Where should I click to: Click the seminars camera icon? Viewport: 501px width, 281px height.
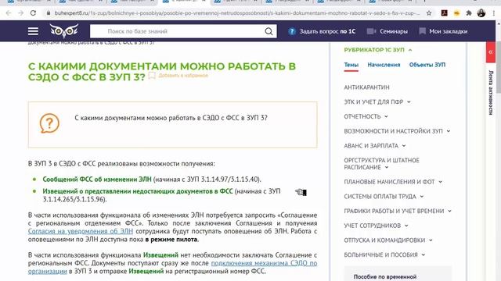click(x=371, y=31)
